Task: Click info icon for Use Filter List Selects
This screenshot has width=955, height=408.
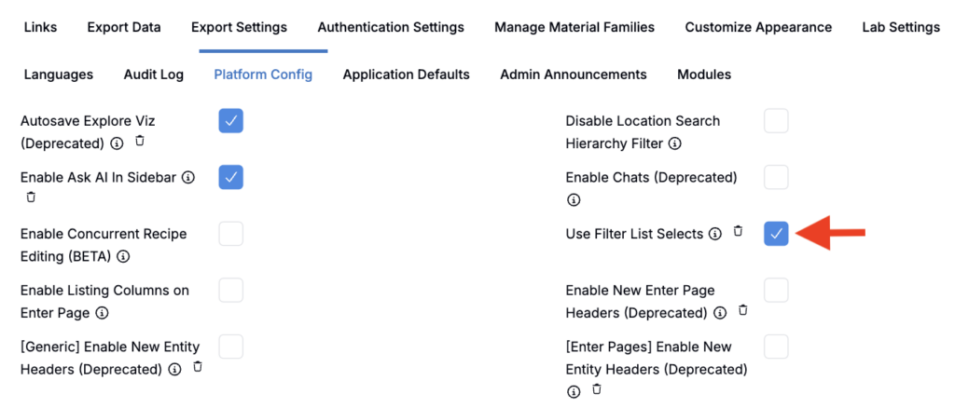Action: (x=715, y=234)
